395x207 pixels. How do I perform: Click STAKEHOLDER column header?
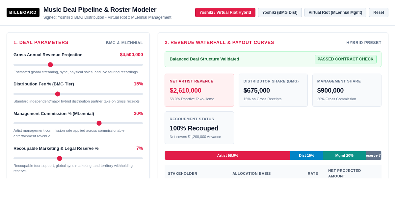point(183,173)
